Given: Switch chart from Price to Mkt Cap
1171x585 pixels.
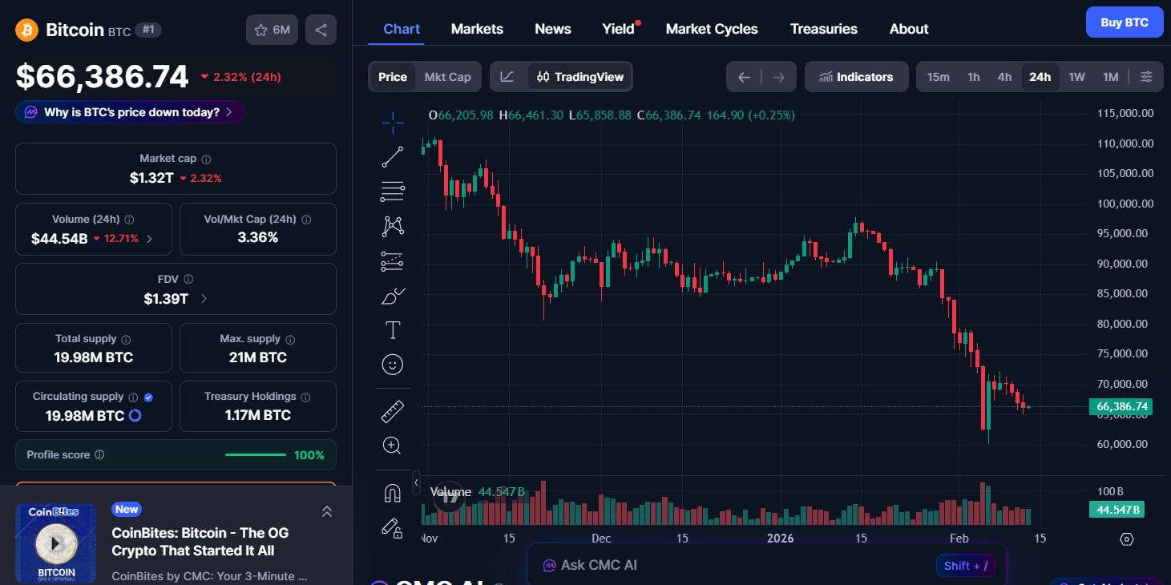Looking at the screenshot, I should 447,76.
